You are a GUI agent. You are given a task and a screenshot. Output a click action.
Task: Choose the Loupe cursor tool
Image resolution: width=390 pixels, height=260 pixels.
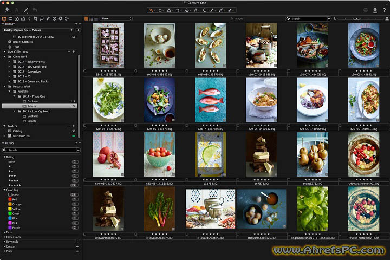click(x=169, y=10)
